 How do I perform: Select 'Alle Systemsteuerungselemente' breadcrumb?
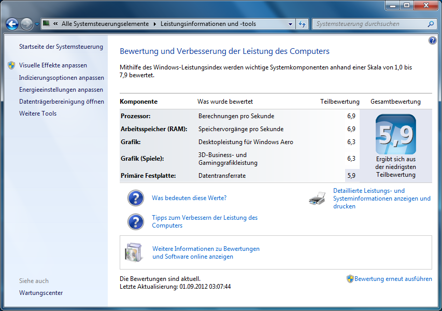[105, 24]
